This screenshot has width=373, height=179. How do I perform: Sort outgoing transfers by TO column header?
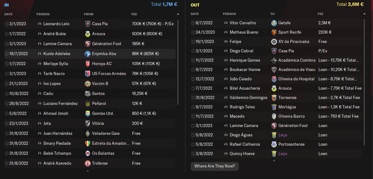[x=272, y=14]
